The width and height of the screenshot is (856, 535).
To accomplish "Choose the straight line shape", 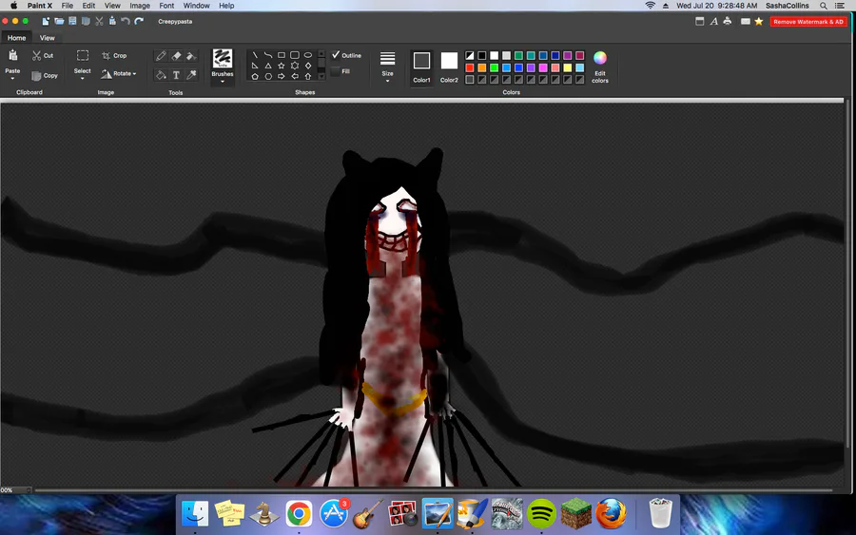I will point(255,55).
